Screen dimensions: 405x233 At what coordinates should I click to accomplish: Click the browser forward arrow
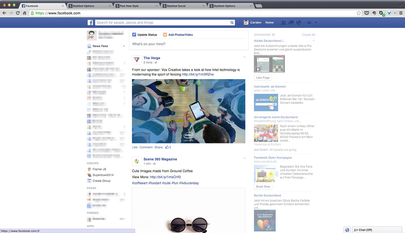(x=11, y=13)
